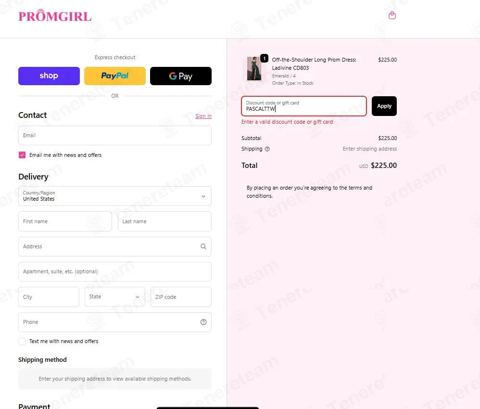Click the Total amount USD $225.00
Screen dimensions: 480x409
(x=378, y=166)
